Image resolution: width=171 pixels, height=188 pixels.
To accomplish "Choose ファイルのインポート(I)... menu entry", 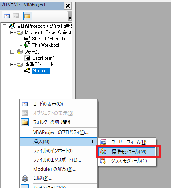I will 59,151.
